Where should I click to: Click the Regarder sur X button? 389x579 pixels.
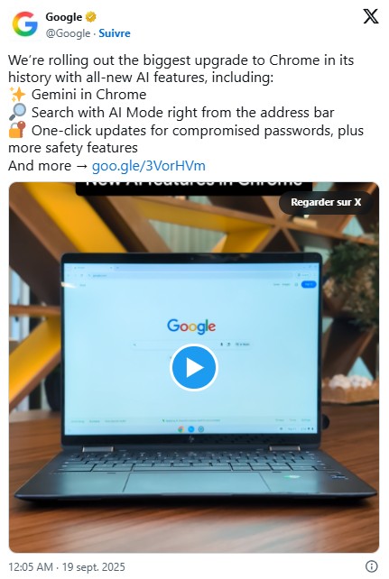[x=326, y=202]
